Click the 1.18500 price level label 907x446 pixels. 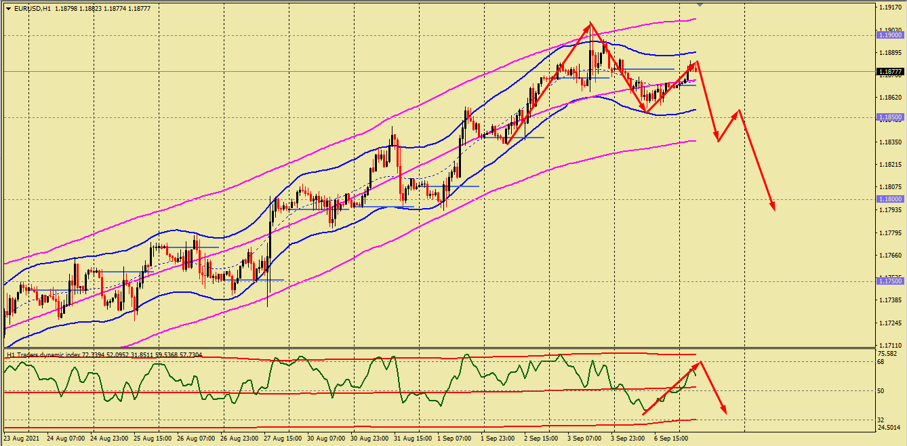point(890,117)
